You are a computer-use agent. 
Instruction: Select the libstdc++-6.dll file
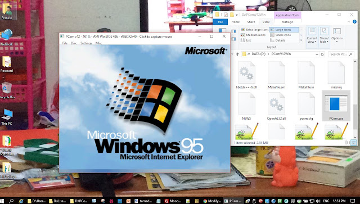[x=246, y=75]
